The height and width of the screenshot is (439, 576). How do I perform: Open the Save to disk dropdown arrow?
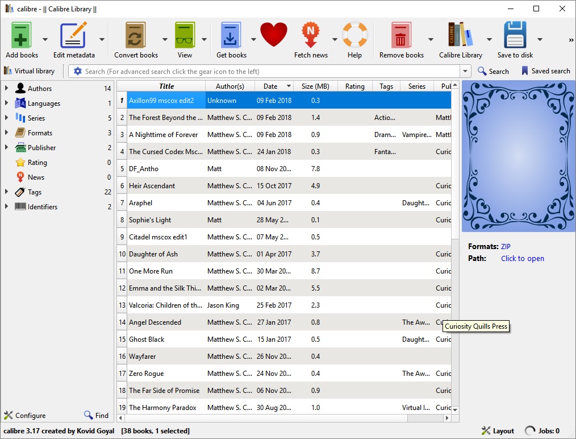coord(540,39)
